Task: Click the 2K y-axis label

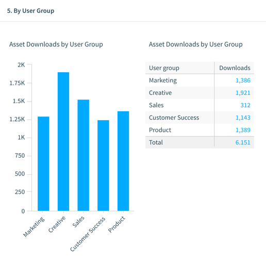Action: tap(21, 65)
